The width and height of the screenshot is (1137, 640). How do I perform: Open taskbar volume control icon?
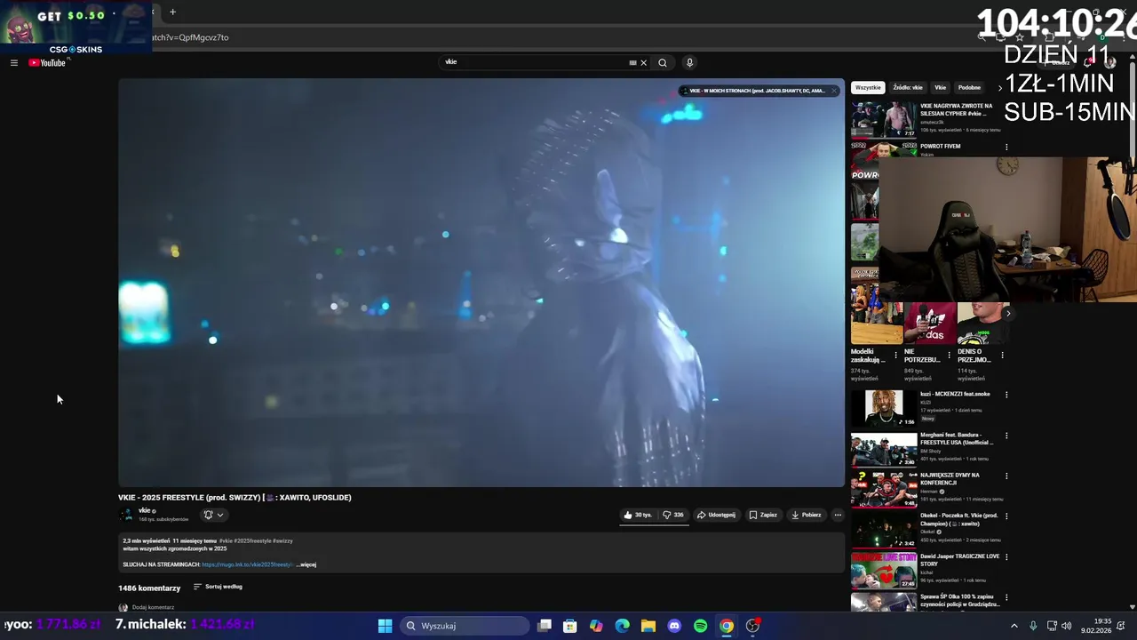pos(1066,626)
